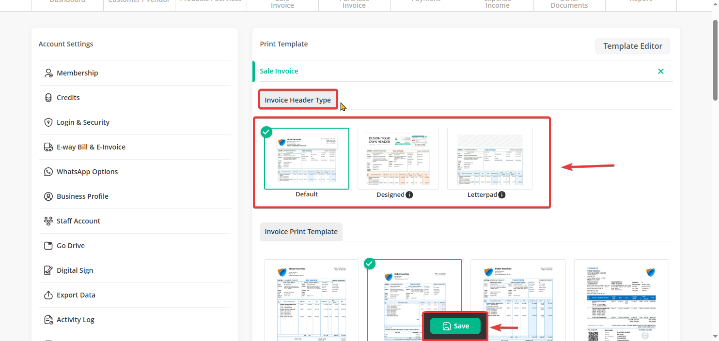Image resolution: width=719 pixels, height=341 pixels.
Task: Click the Staff Account icon
Action: coord(48,221)
